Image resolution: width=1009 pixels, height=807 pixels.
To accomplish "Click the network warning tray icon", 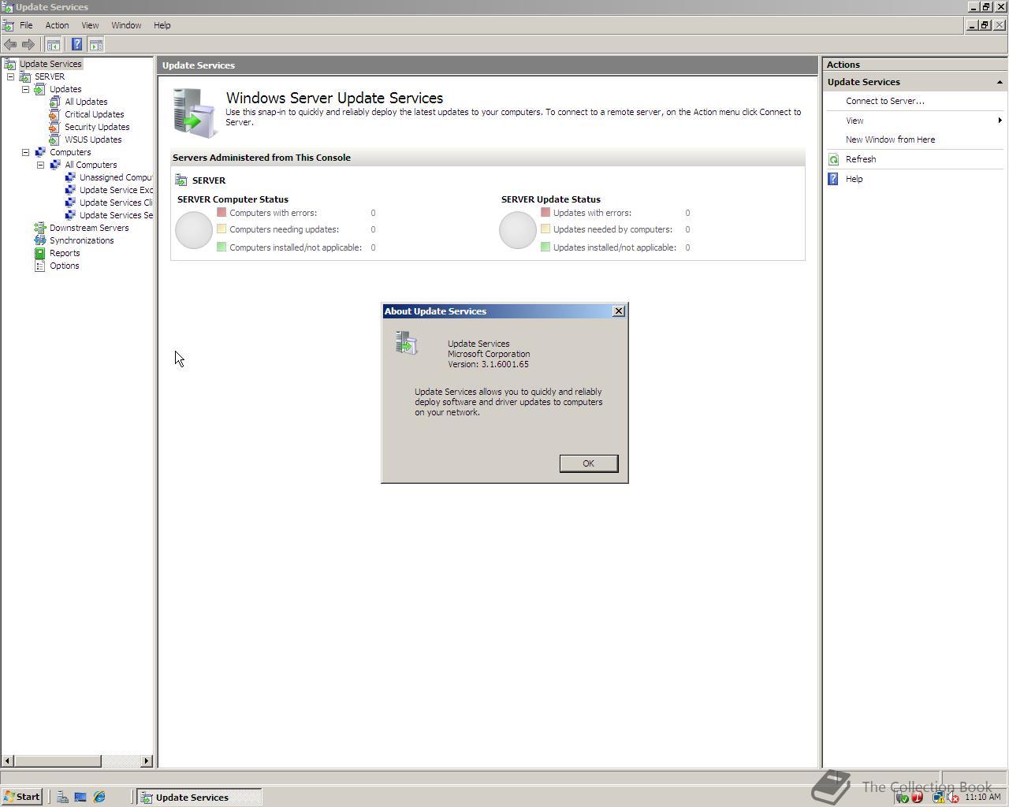I will click(939, 798).
